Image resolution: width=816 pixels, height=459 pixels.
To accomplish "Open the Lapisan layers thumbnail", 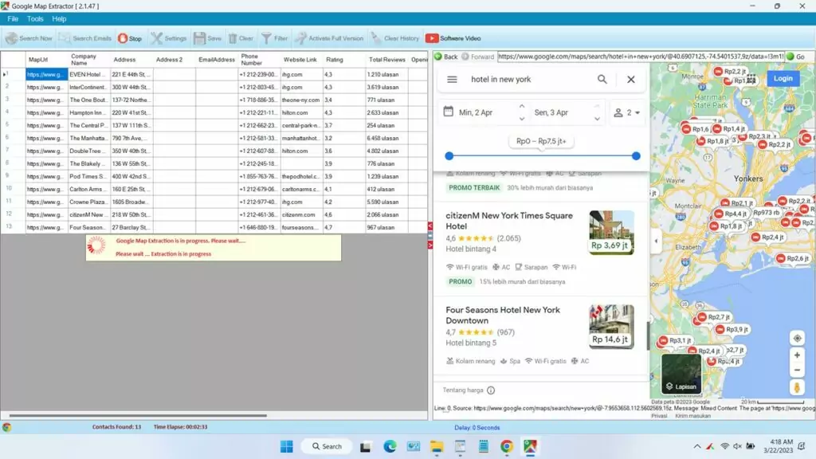I will click(x=681, y=374).
